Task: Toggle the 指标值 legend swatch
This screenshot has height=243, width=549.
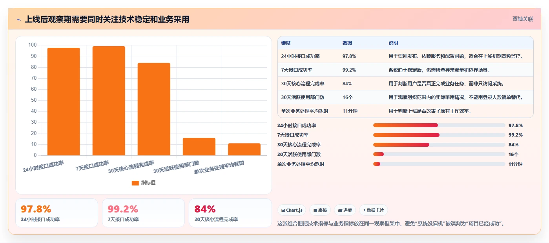Action: click(135, 183)
